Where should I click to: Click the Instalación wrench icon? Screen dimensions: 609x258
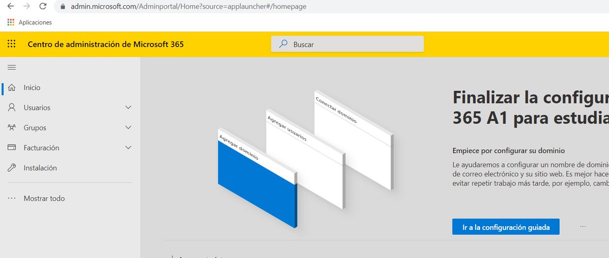(12, 168)
